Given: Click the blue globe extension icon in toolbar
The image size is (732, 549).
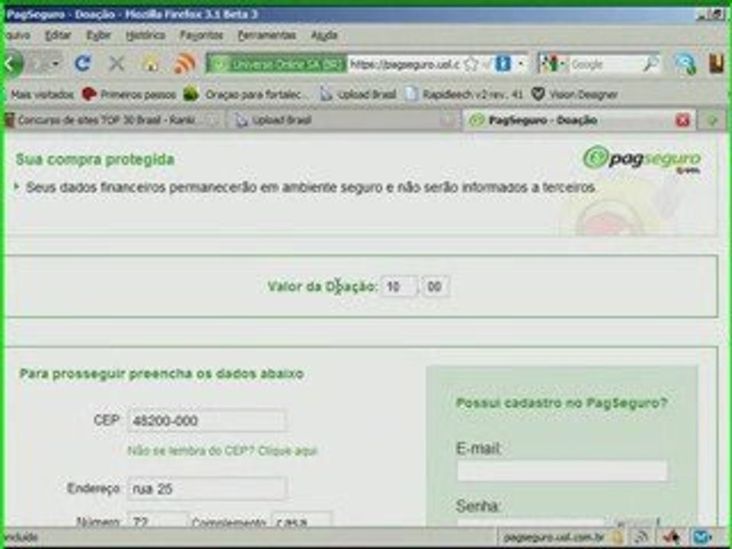Looking at the screenshot, I should pyautogui.click(x=685, y=64).
